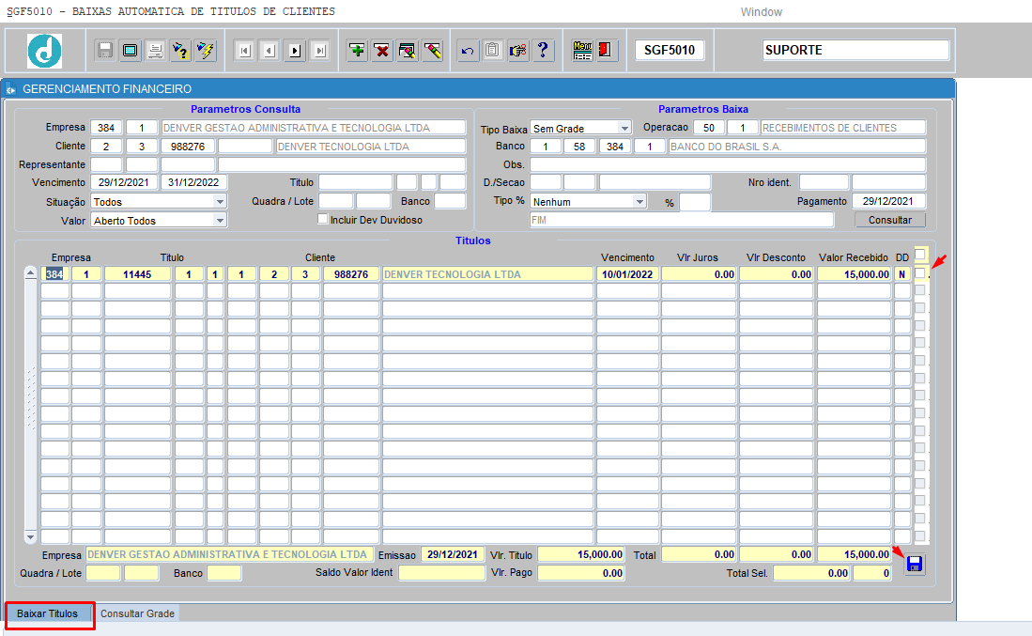
Task: Open the Tipo % dropdown
Action: (639, 201)
